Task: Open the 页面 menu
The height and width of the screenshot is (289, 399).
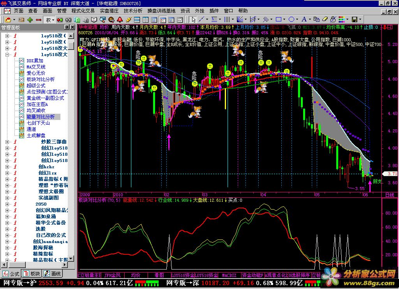Action: pyautogui.click(x=19, y=11)
